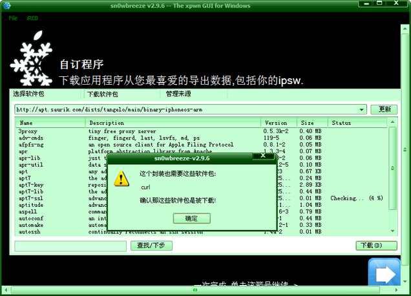
Task: Close the sn0wbreeze-v2.9.6 dialog
Action: click(263, 156)
